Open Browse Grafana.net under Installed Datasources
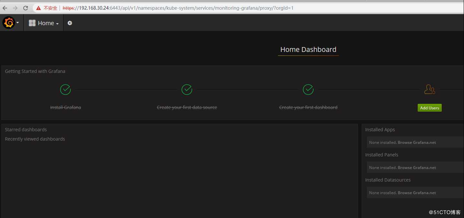 click(417, 193)
